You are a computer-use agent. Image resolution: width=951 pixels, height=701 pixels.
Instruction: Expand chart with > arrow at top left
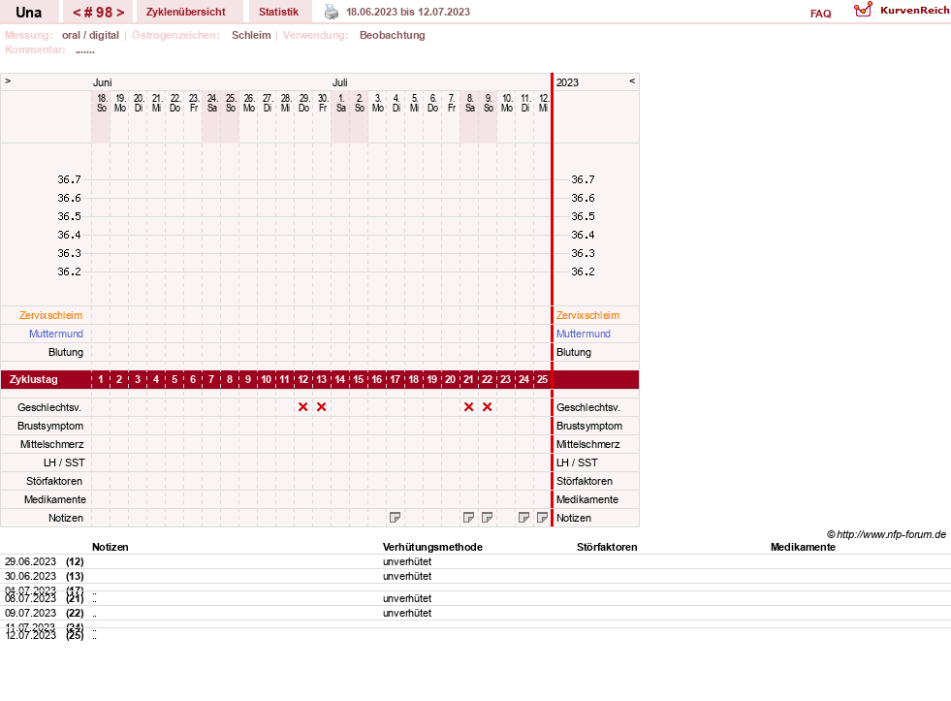(x=8, y=80)
